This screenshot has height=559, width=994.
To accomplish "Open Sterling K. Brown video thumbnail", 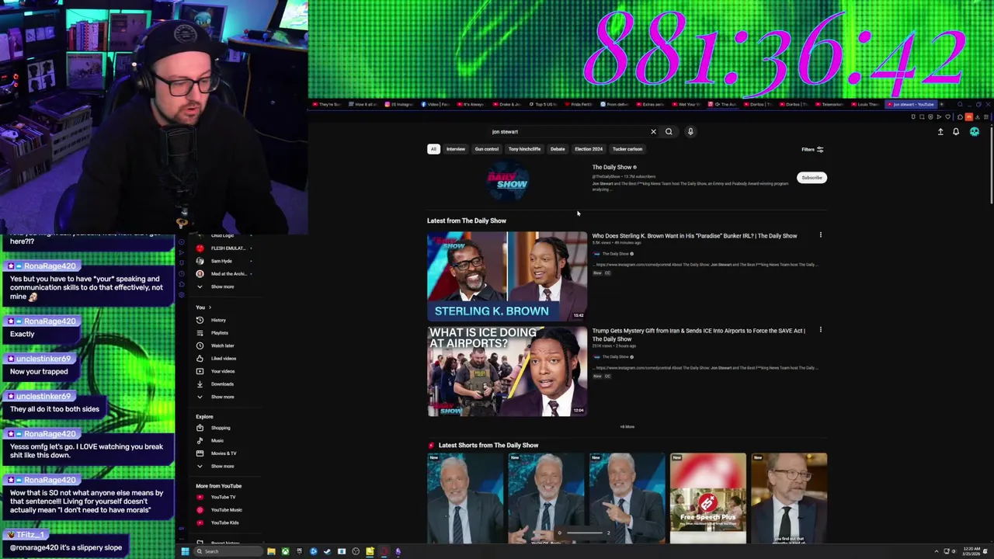I will tap(507, 276).
